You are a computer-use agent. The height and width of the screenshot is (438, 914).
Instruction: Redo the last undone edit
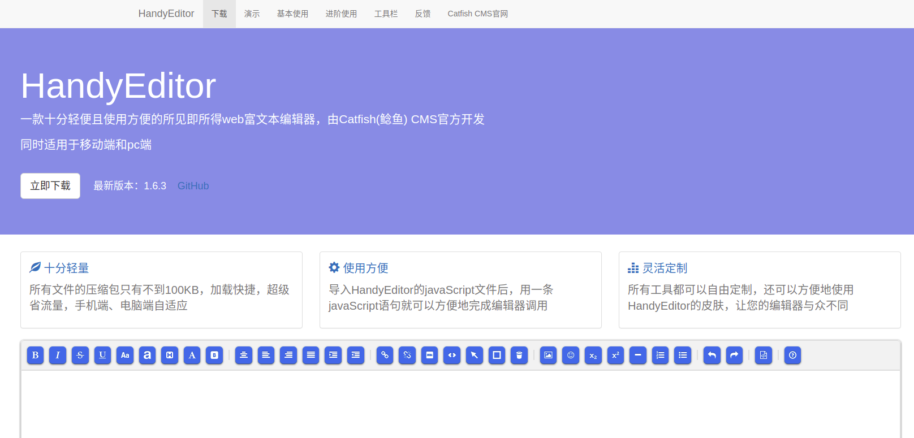coord(734,355)
